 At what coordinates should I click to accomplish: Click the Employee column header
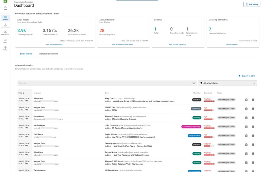pyautogui.click(x=37, y=93)
